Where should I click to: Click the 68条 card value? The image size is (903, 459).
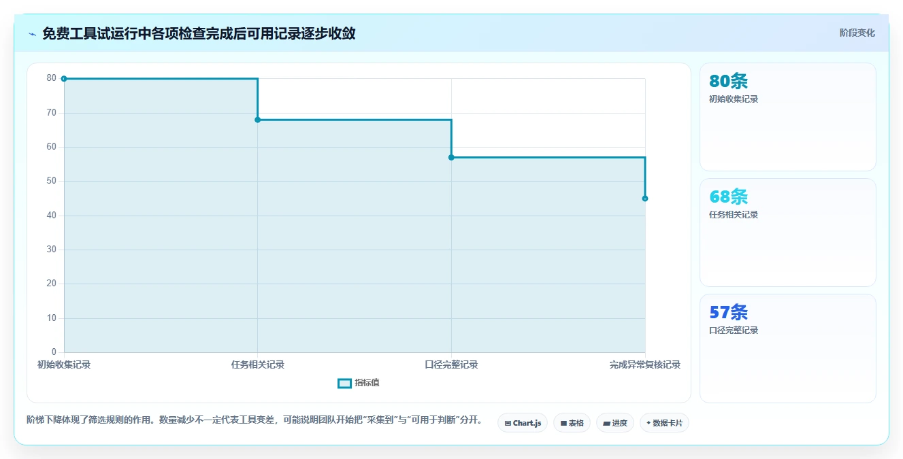pos(728,197)
